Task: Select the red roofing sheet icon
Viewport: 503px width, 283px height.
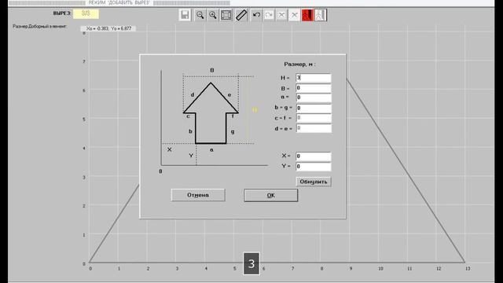Action: (x=307, y=15)
